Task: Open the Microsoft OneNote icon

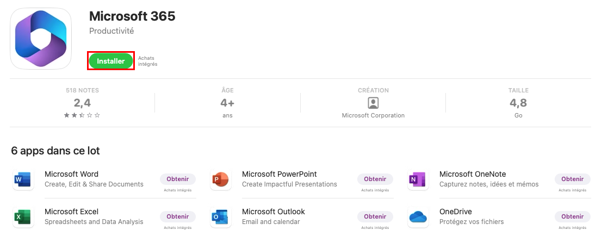Action: (418, 179)
